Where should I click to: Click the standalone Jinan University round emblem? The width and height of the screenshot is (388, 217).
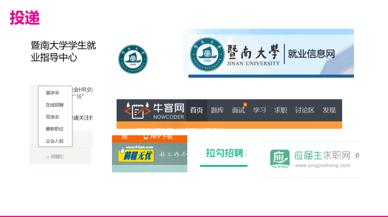click(133, 59)
